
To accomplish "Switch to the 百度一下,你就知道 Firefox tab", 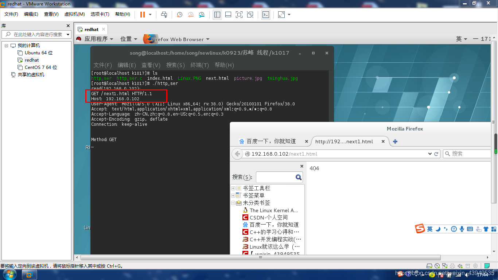I will click(271, 141).
